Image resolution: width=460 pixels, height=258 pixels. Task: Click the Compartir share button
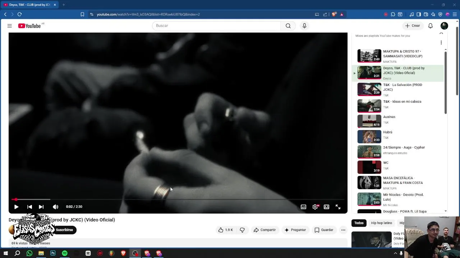[x=264, y=230]
